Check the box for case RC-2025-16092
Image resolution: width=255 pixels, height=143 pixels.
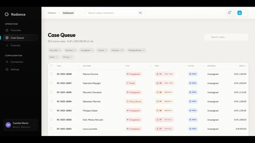[x=51, y=119]
